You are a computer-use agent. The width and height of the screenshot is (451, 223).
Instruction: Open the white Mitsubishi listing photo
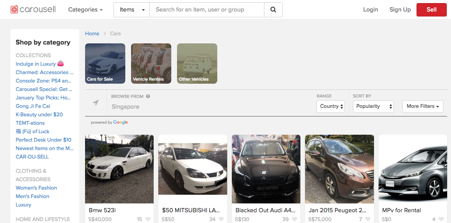[x=193, y=169]
